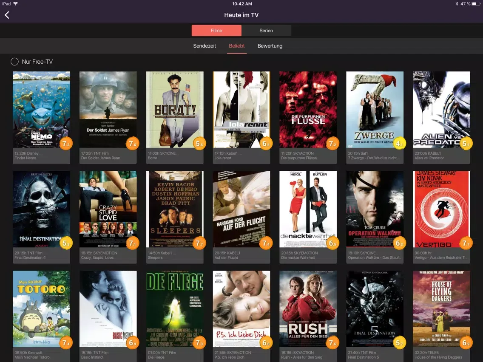Tap the 7.1 rating badge on Crazy, Stupid, Love
This screenshot has height=362, width=483.
[x=133, y=243]
